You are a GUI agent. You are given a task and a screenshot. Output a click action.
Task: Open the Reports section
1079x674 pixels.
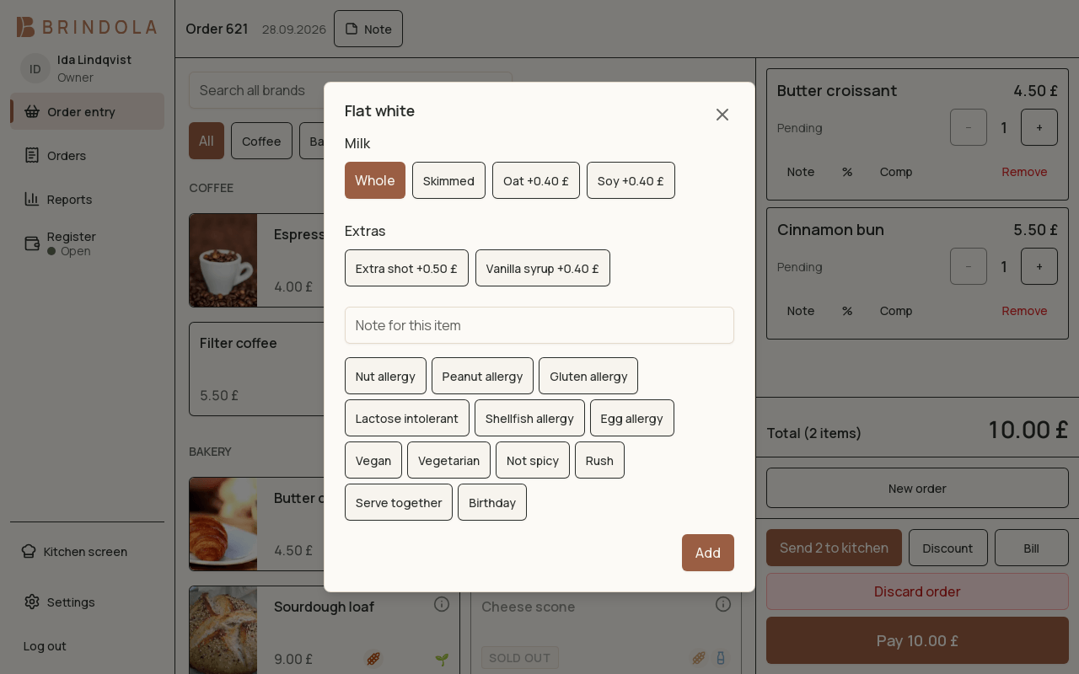tap(88, 199)
